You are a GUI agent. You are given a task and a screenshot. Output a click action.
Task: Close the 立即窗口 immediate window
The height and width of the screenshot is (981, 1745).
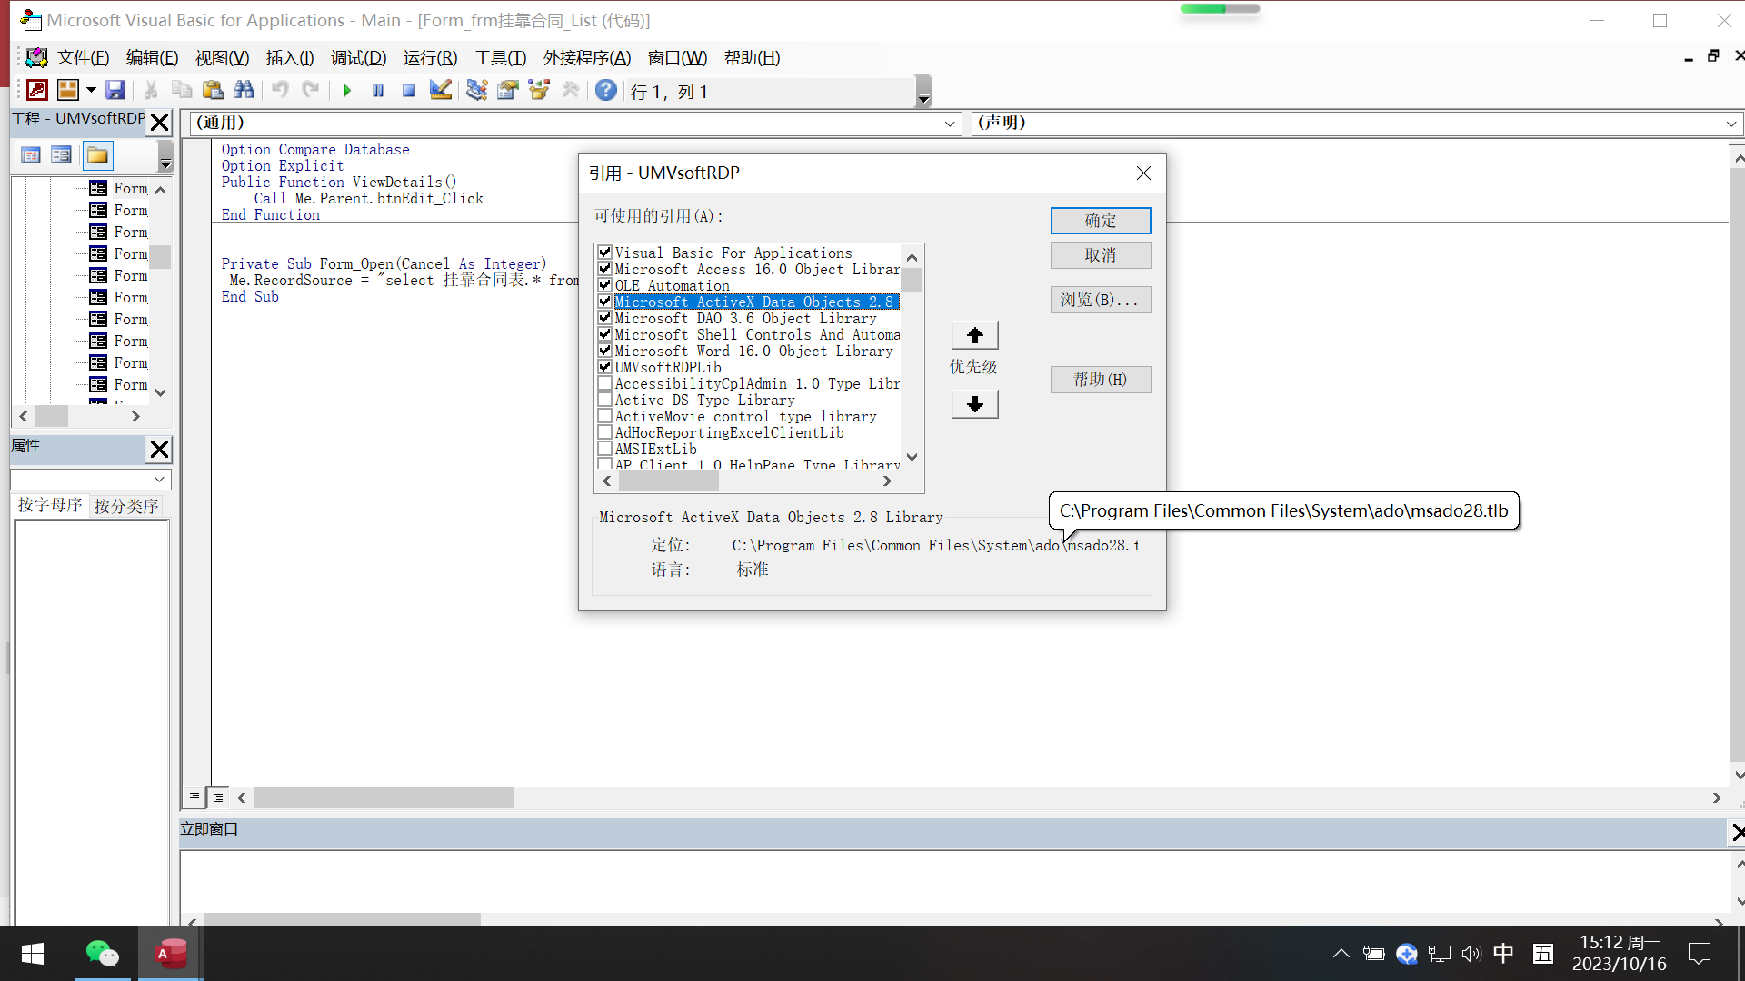1737,832
